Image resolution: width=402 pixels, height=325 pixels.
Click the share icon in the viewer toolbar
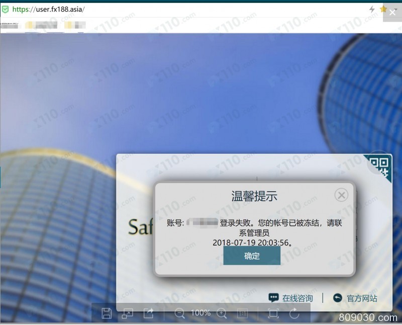coord(148,313)
